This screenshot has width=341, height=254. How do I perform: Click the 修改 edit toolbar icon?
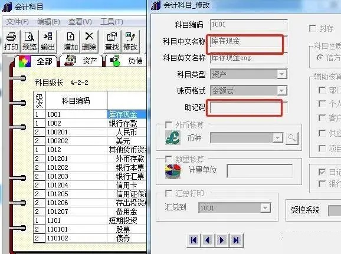(x=130, y=41)
